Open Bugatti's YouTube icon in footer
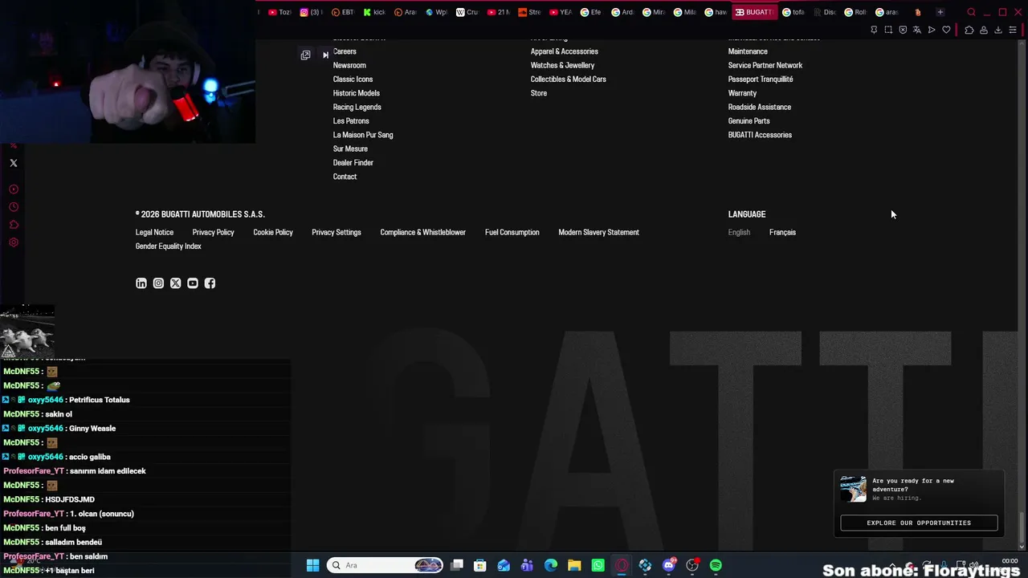The height and width of the screenshot is (578, 1028). pos(193,283)
